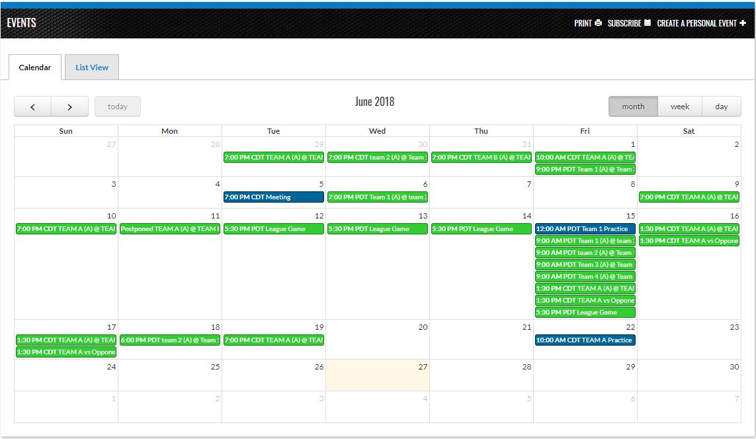Image resolution: width=756 pixels, height=439 pixels.
Task: Go to previous month with left chevron
Action: (x=32, y=107)
